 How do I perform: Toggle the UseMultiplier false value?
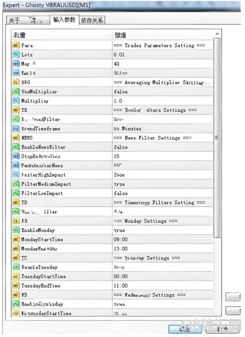[163, 92]
